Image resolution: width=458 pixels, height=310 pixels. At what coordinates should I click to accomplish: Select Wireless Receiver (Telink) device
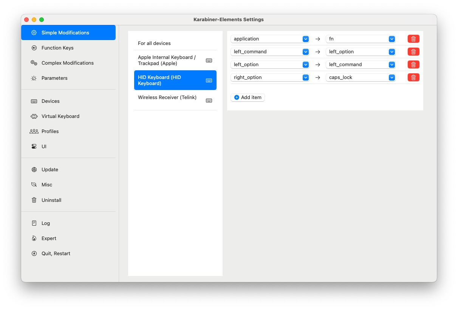[x=175, y=100]
